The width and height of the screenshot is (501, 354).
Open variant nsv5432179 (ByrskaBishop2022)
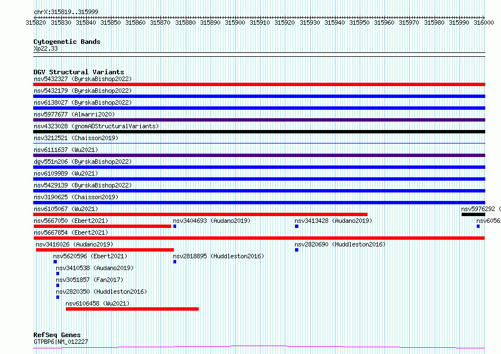point(82,91)
